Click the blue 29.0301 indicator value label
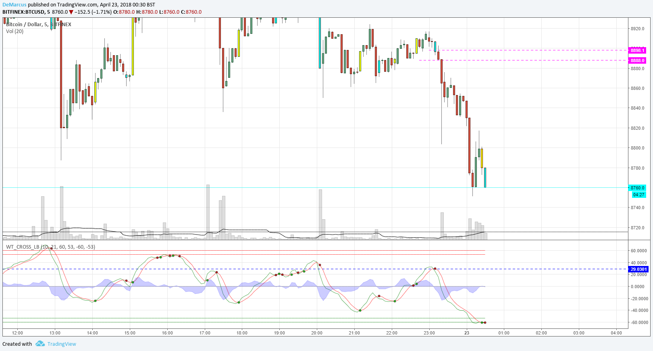Screen dimensions: 653x351 638,269
